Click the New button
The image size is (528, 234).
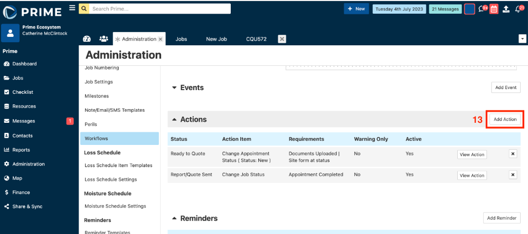(356, 9)
